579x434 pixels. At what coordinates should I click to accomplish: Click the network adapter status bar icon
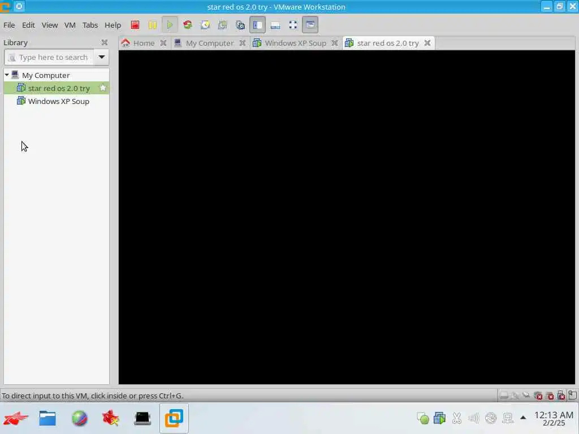526,396
